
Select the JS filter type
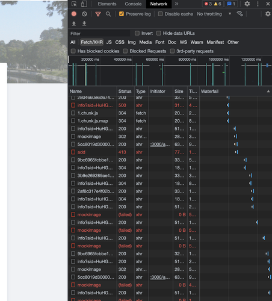point(109,42)
